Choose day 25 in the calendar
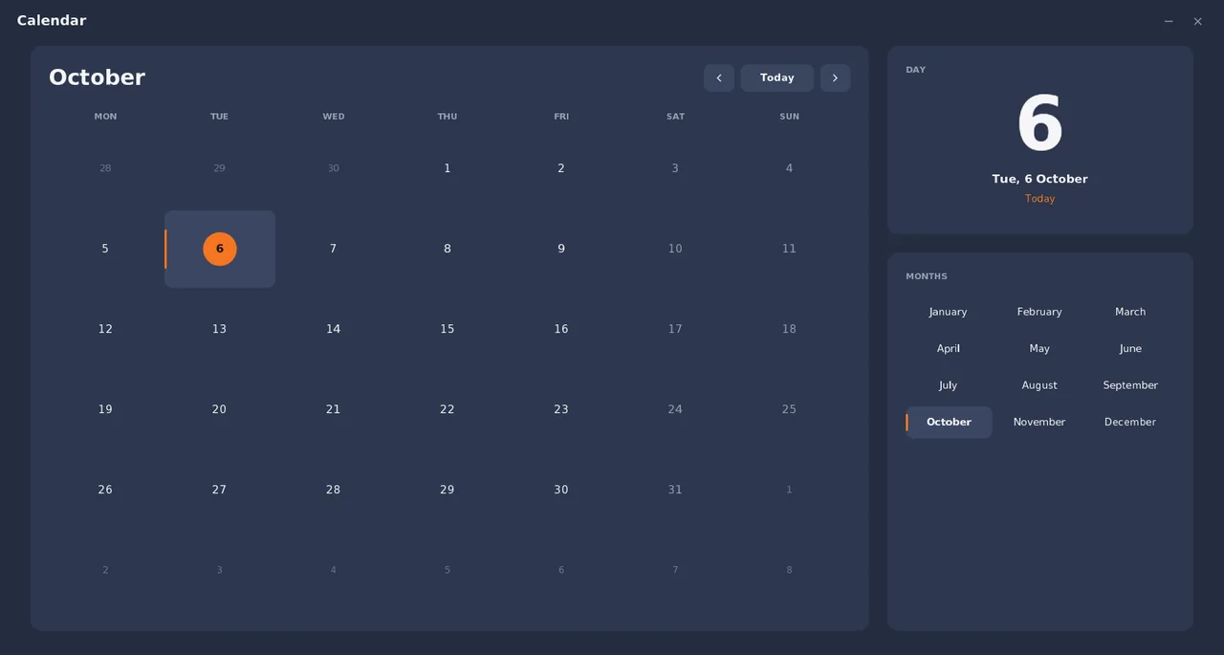Image resolution: width=1224 pixels, height=655 pixels. pos(789,409)
